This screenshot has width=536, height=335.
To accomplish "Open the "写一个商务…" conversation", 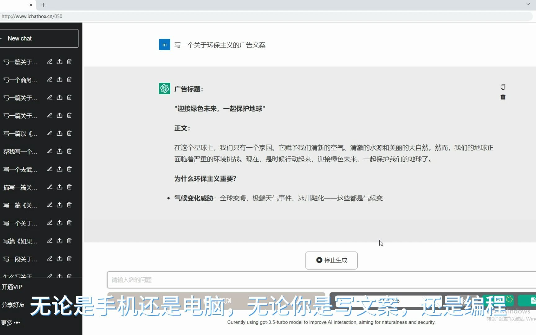I will pyautogui.click(x=20, y=80).
